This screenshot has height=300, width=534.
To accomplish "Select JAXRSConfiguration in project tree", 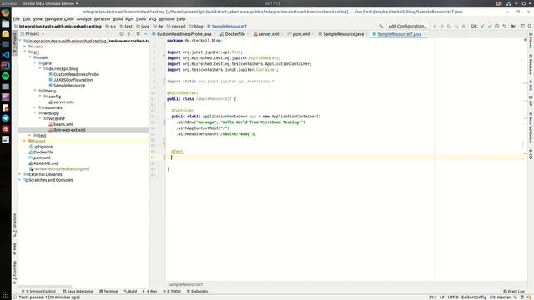I will tap(73, 80).
